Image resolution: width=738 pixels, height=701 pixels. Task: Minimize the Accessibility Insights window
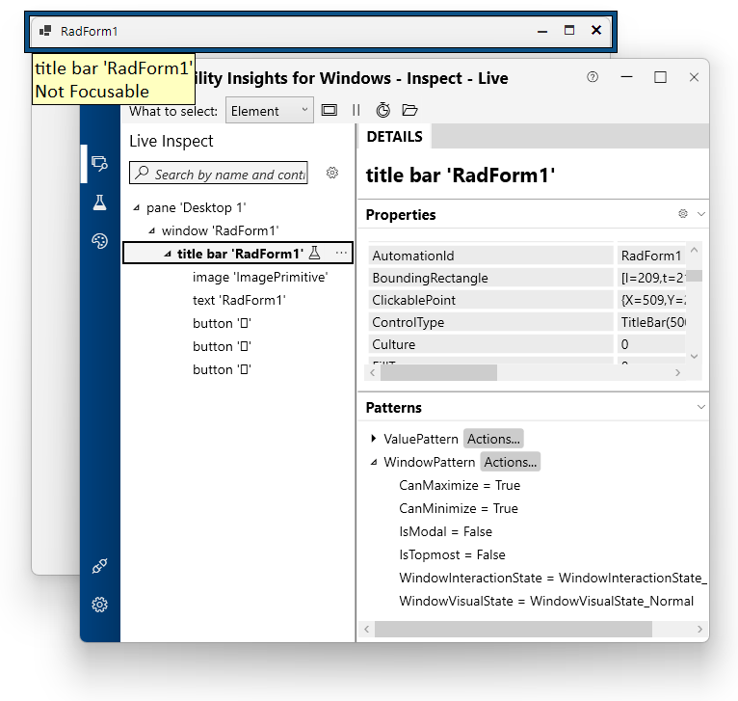click(x=626, y=77)
